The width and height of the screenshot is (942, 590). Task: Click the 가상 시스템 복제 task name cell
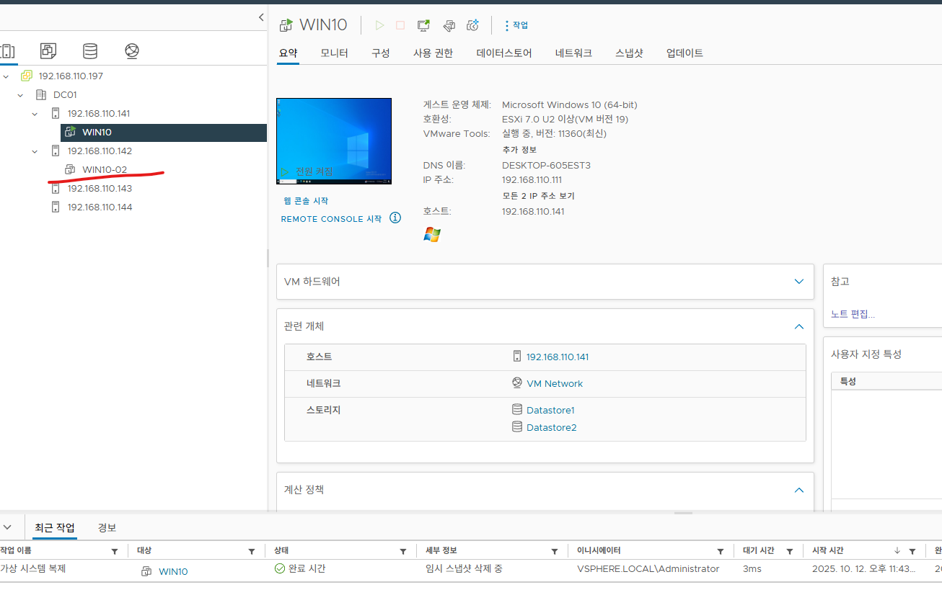(33, 569)
